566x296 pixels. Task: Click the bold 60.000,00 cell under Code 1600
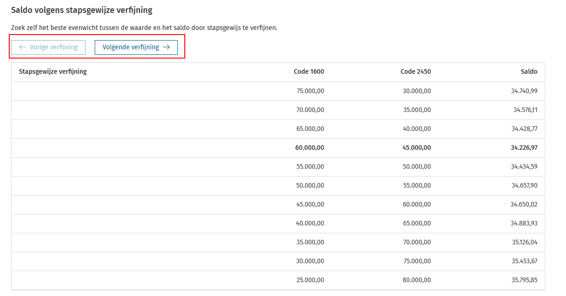point(310,148)
